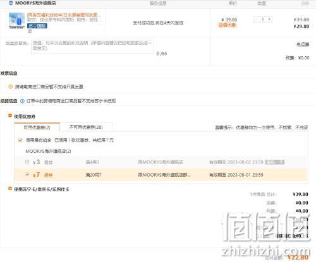Viewport: 316px width, 262px height.
Task: Click the 满20用7 coupon condition text
Action: pos(94,175)
